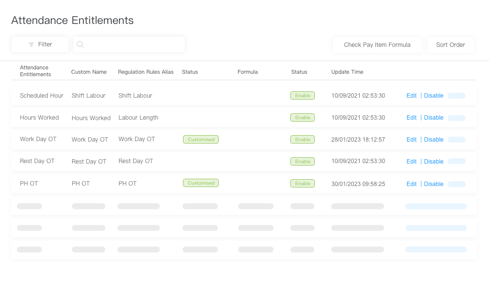
Task: Disable the Hours Worked entitlement
Action: (433, 118)
